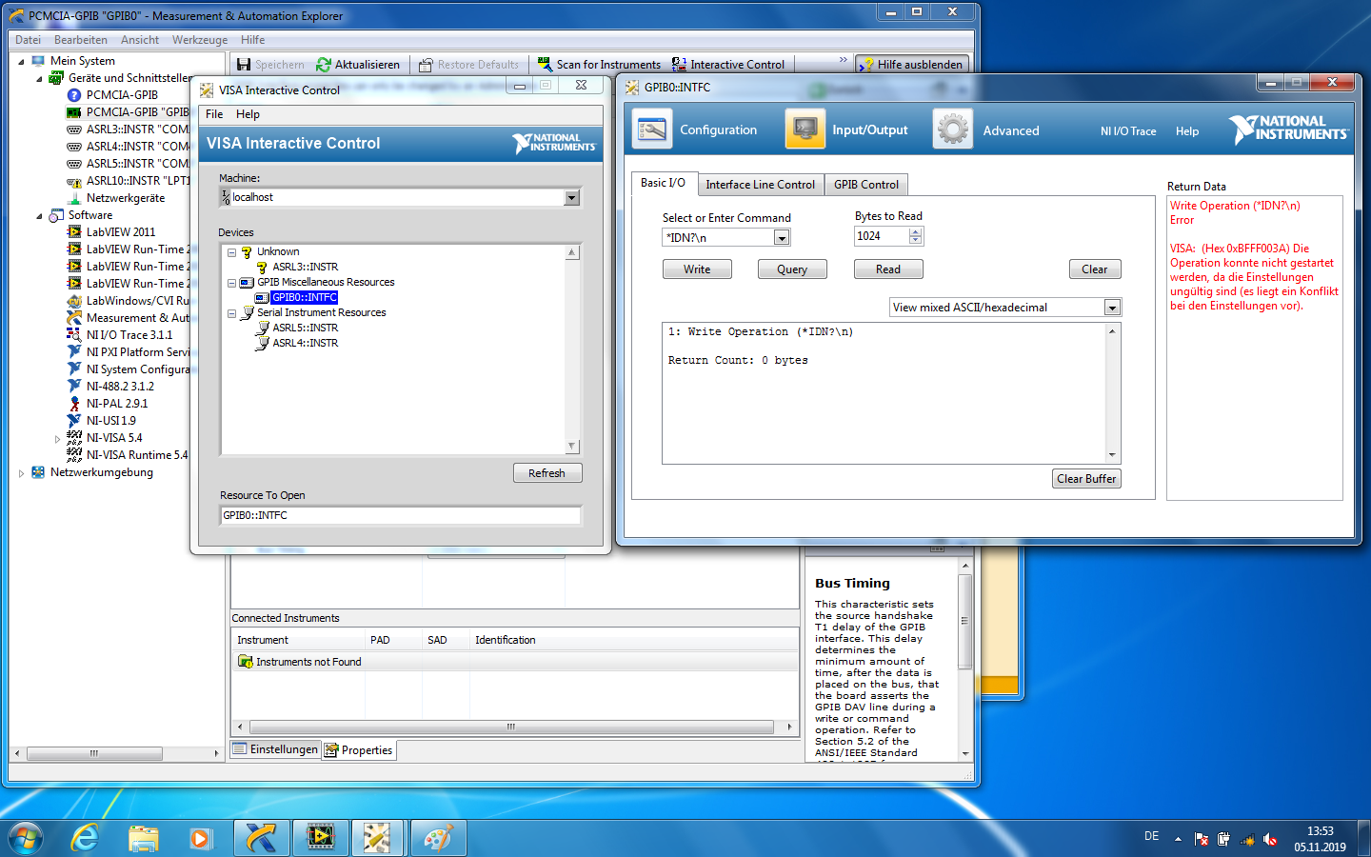Switch to the VISA Interactive Control taskbar icon

378,838
